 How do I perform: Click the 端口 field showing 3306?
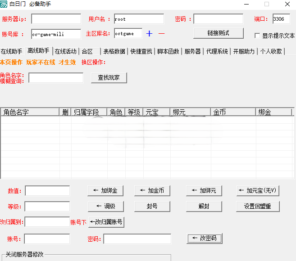[281, 18]
